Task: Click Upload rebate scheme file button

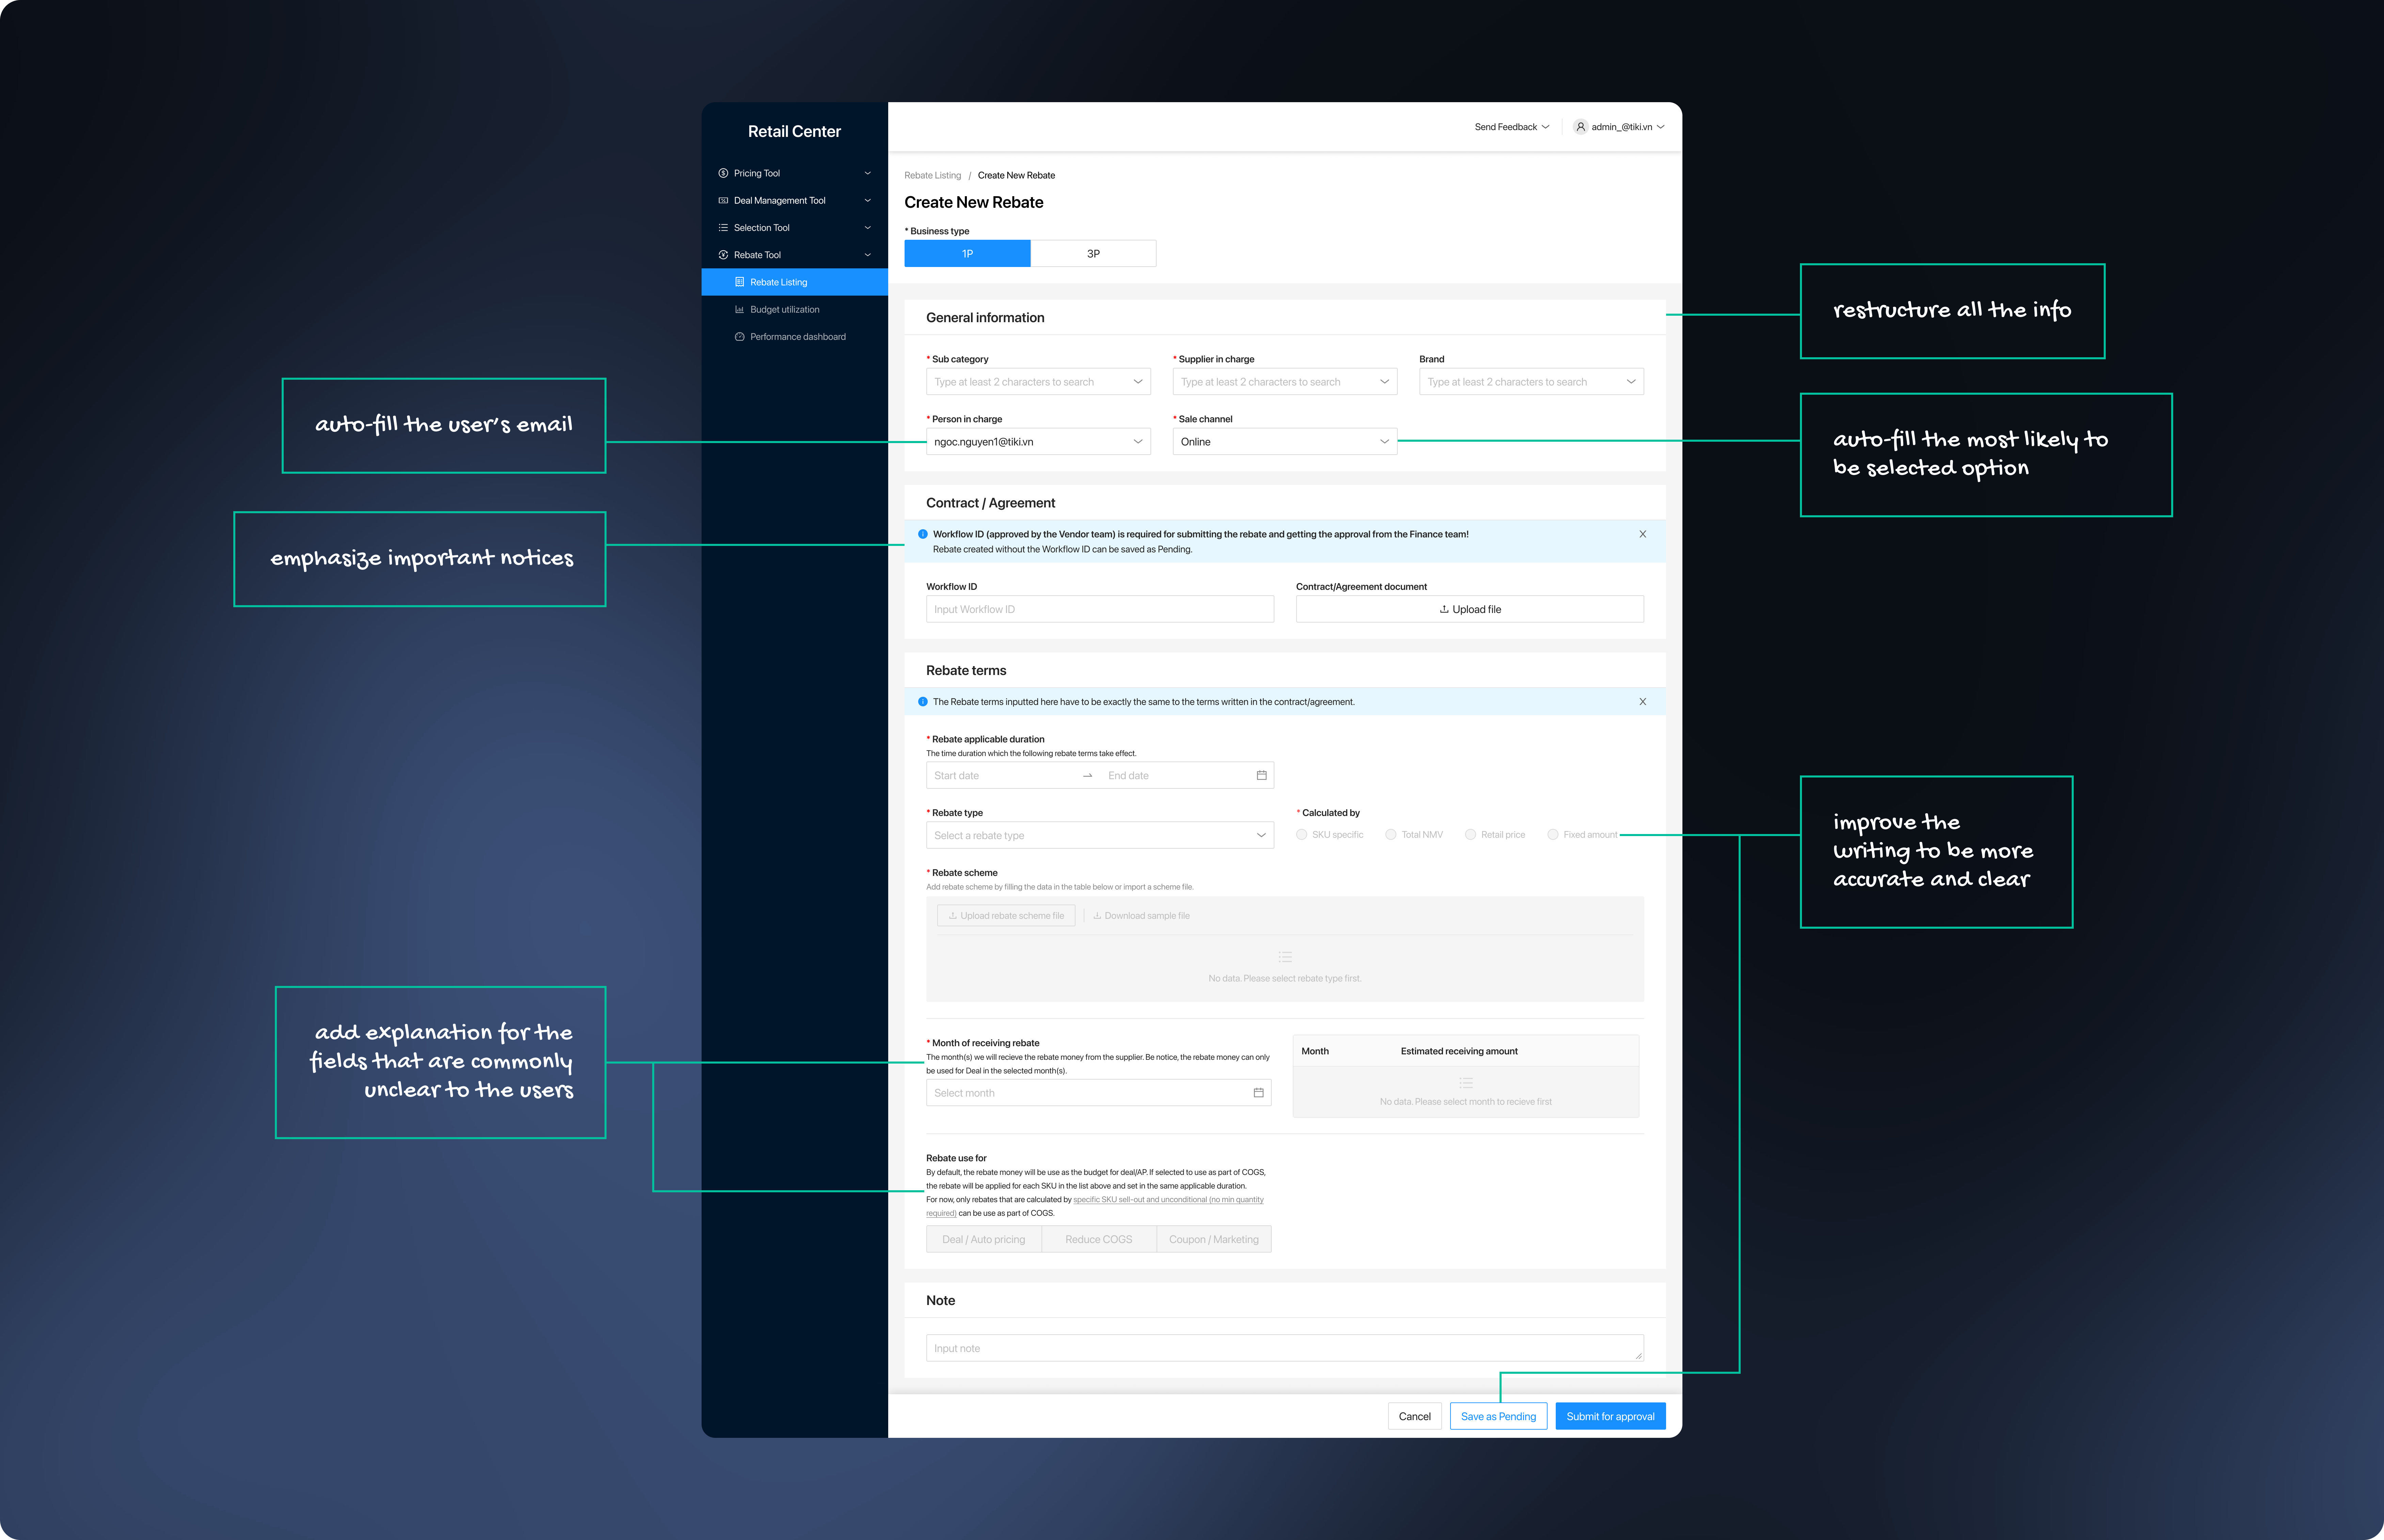Action: (1006, 916)
